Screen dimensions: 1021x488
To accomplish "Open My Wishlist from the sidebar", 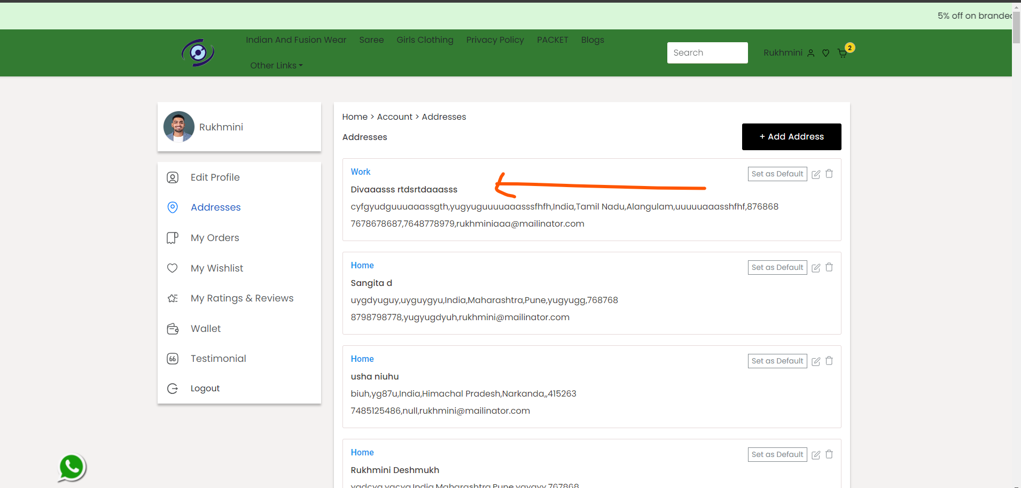I will click(x=217, y=268).
